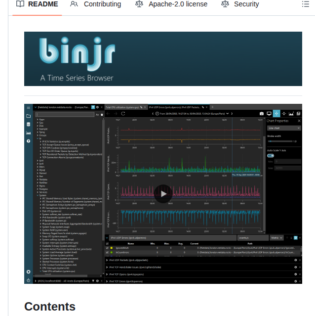Expand the localhost:8080 All Hosts source
Image resolution: width=315 pixels, height=316 pixels.
36,281
